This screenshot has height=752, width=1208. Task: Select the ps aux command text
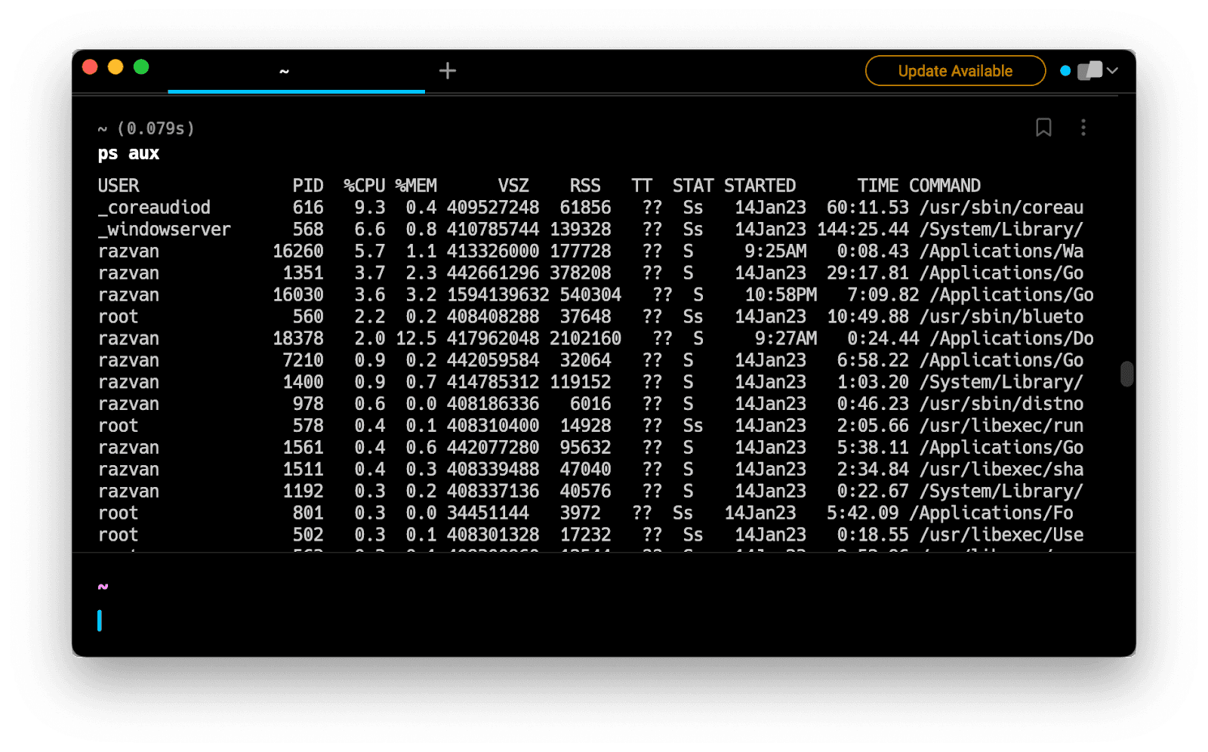(128, 153)
